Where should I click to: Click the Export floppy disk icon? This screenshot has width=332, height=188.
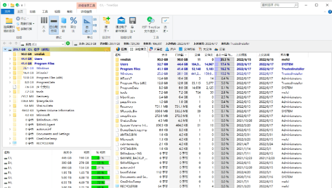pos(133,21)
